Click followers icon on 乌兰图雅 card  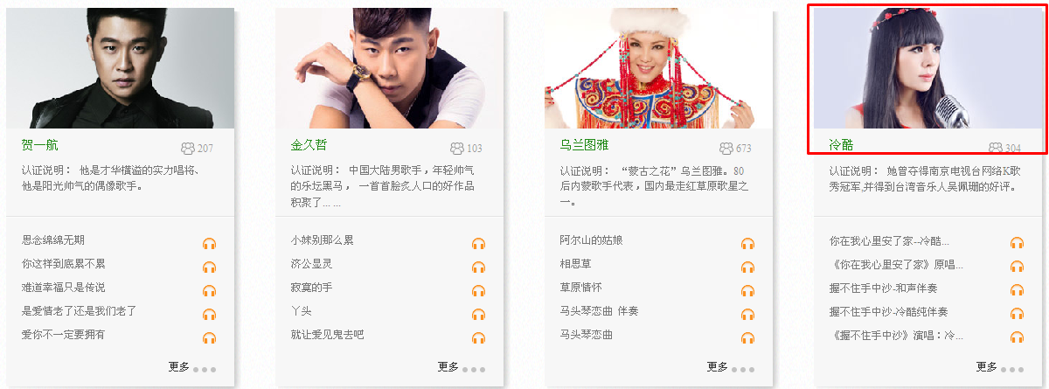tap(726, 149)
